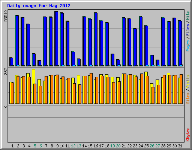This screenshot has width=192, height=150.
Task: Click the blue hits bar for day 24
Action: [x=141, y=41]
